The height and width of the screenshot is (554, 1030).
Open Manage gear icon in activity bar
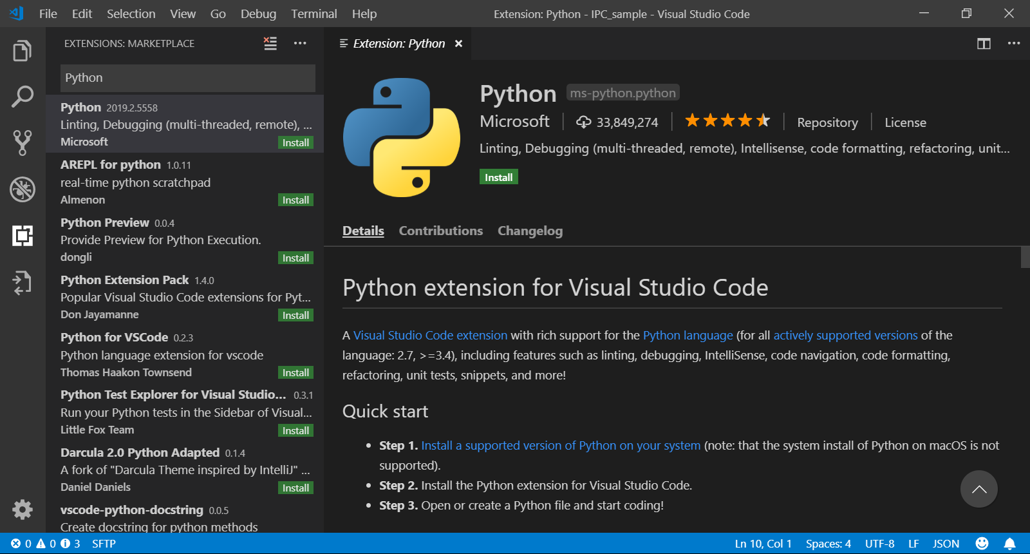coord(23,510)
